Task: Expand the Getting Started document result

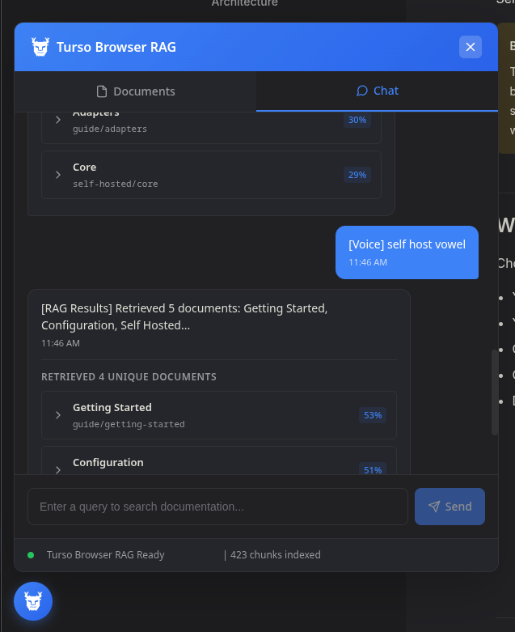Action: point(58,415)
